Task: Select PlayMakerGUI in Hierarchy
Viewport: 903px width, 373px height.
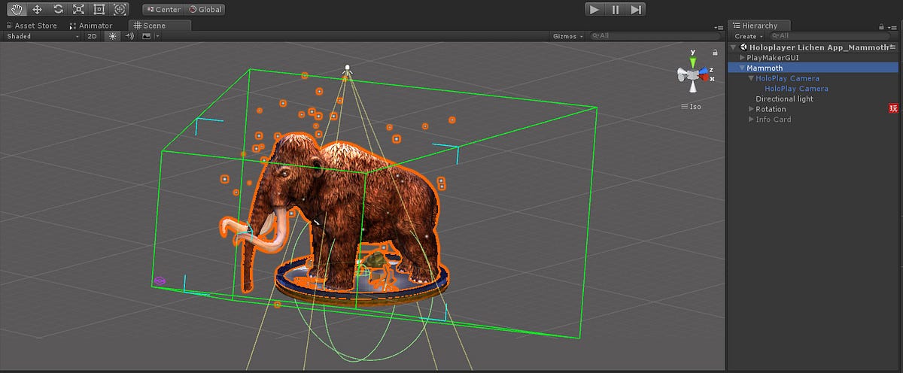Action: tap(773, 58)
